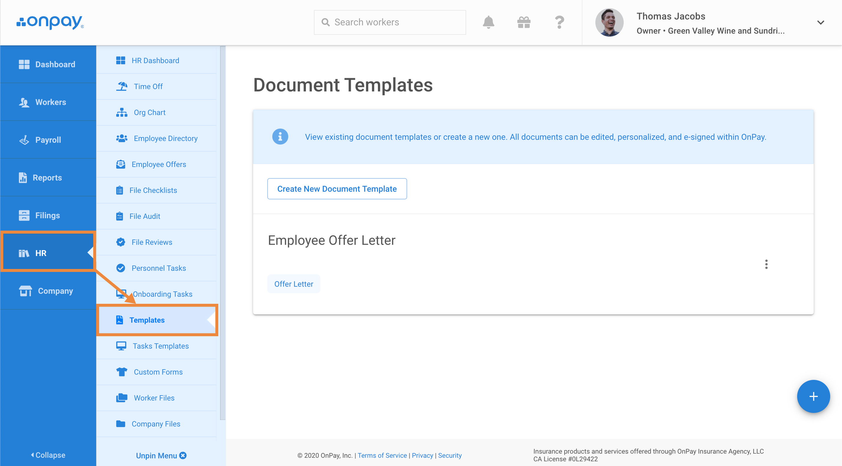This screenshot has height=466, width=842.
Task: Click Create New Document Template button
Action: pos(337,188)
